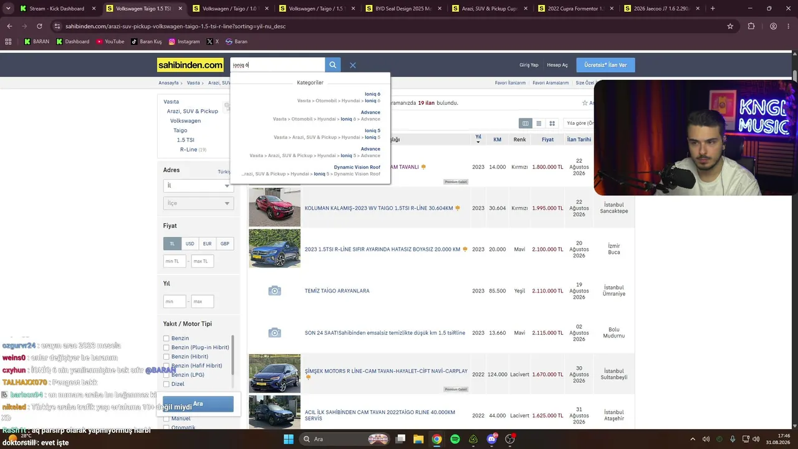Open the İlçe district dropdown
798x449 pixels.
tap(198, 203)
